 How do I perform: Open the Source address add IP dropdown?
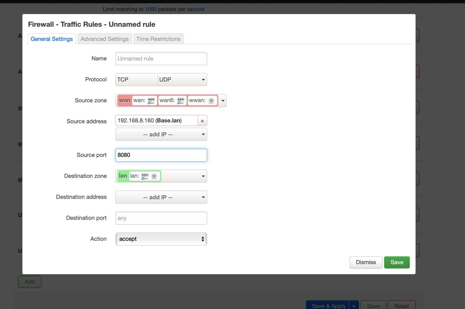(161, 134)
